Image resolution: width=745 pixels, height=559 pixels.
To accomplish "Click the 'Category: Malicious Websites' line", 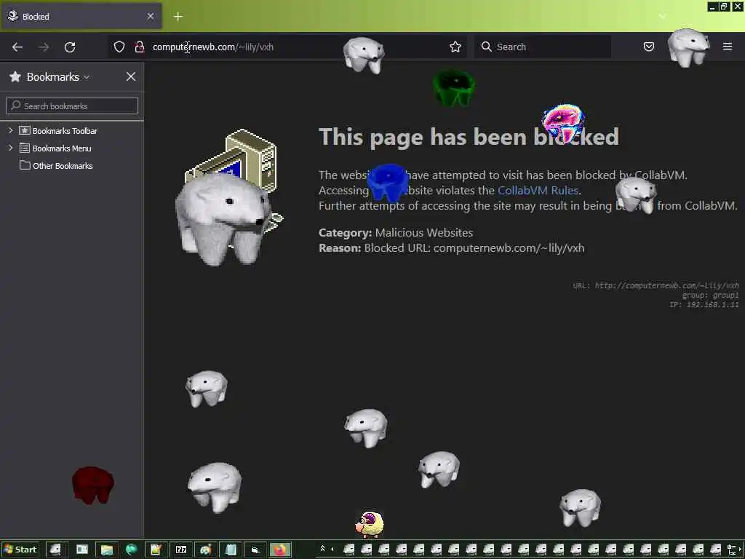I will pos(395,232).
